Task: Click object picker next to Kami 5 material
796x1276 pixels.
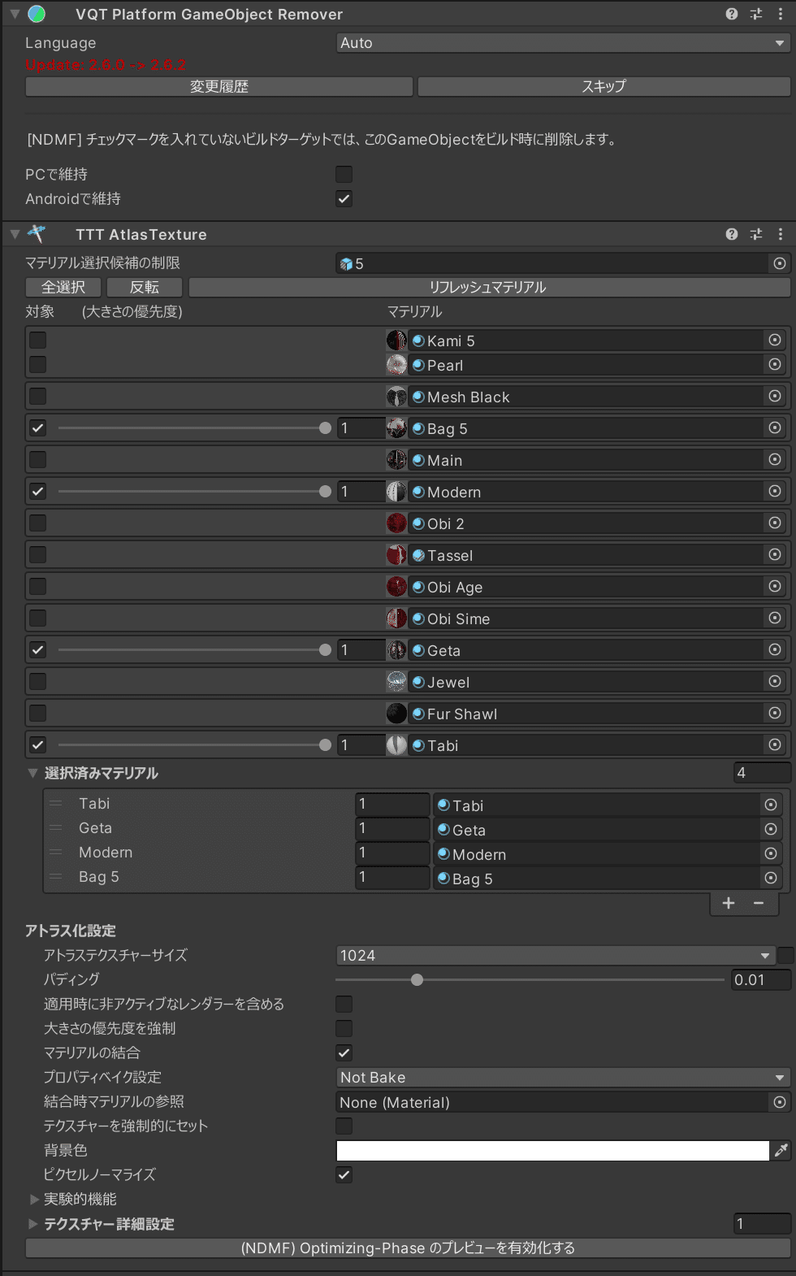Action: [x=775, y=341]
